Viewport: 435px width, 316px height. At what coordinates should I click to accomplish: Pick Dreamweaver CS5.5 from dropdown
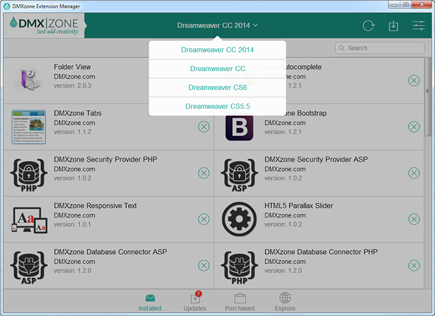(x=217, y=106)
